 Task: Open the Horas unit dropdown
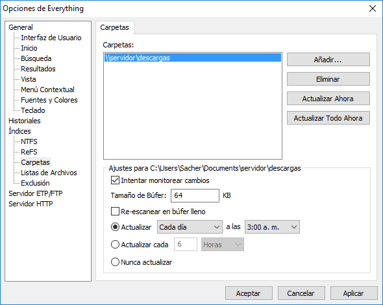(222, 245)
